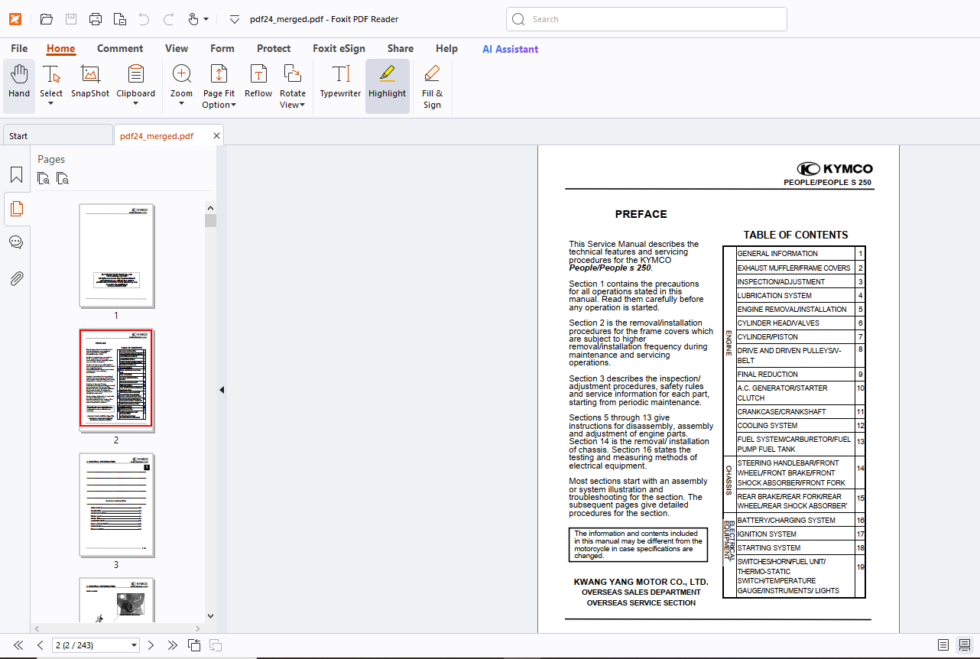Screen dimensions: 980x659
Task: Select page 3 thumbnail
Action: [x=116, y=505]
